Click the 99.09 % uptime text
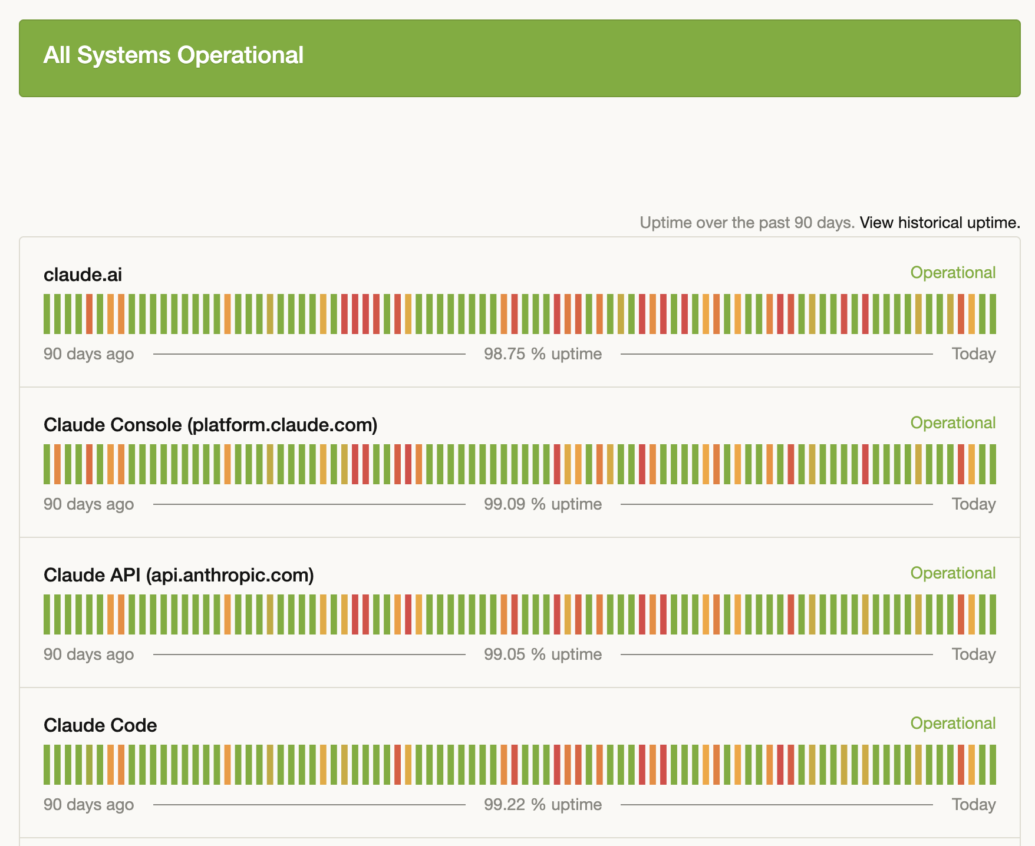 tap(542, 504)
